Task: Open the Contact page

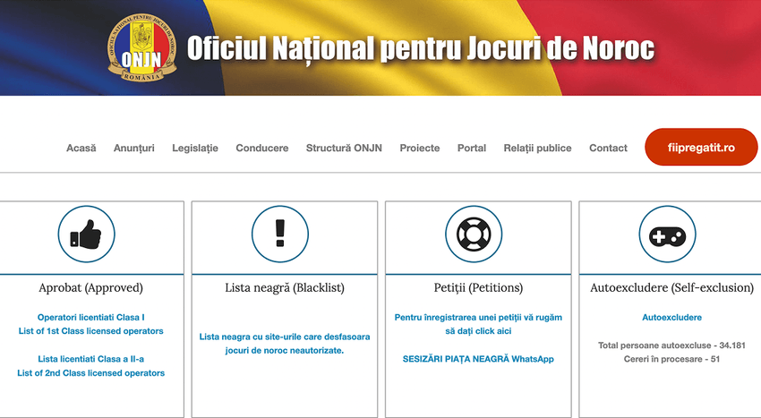Action: 608,148
